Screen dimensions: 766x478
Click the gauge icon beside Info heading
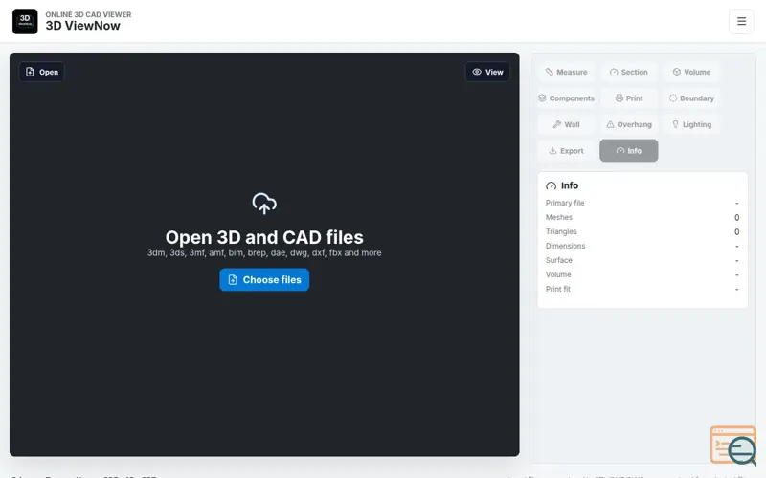pos(552,185)
